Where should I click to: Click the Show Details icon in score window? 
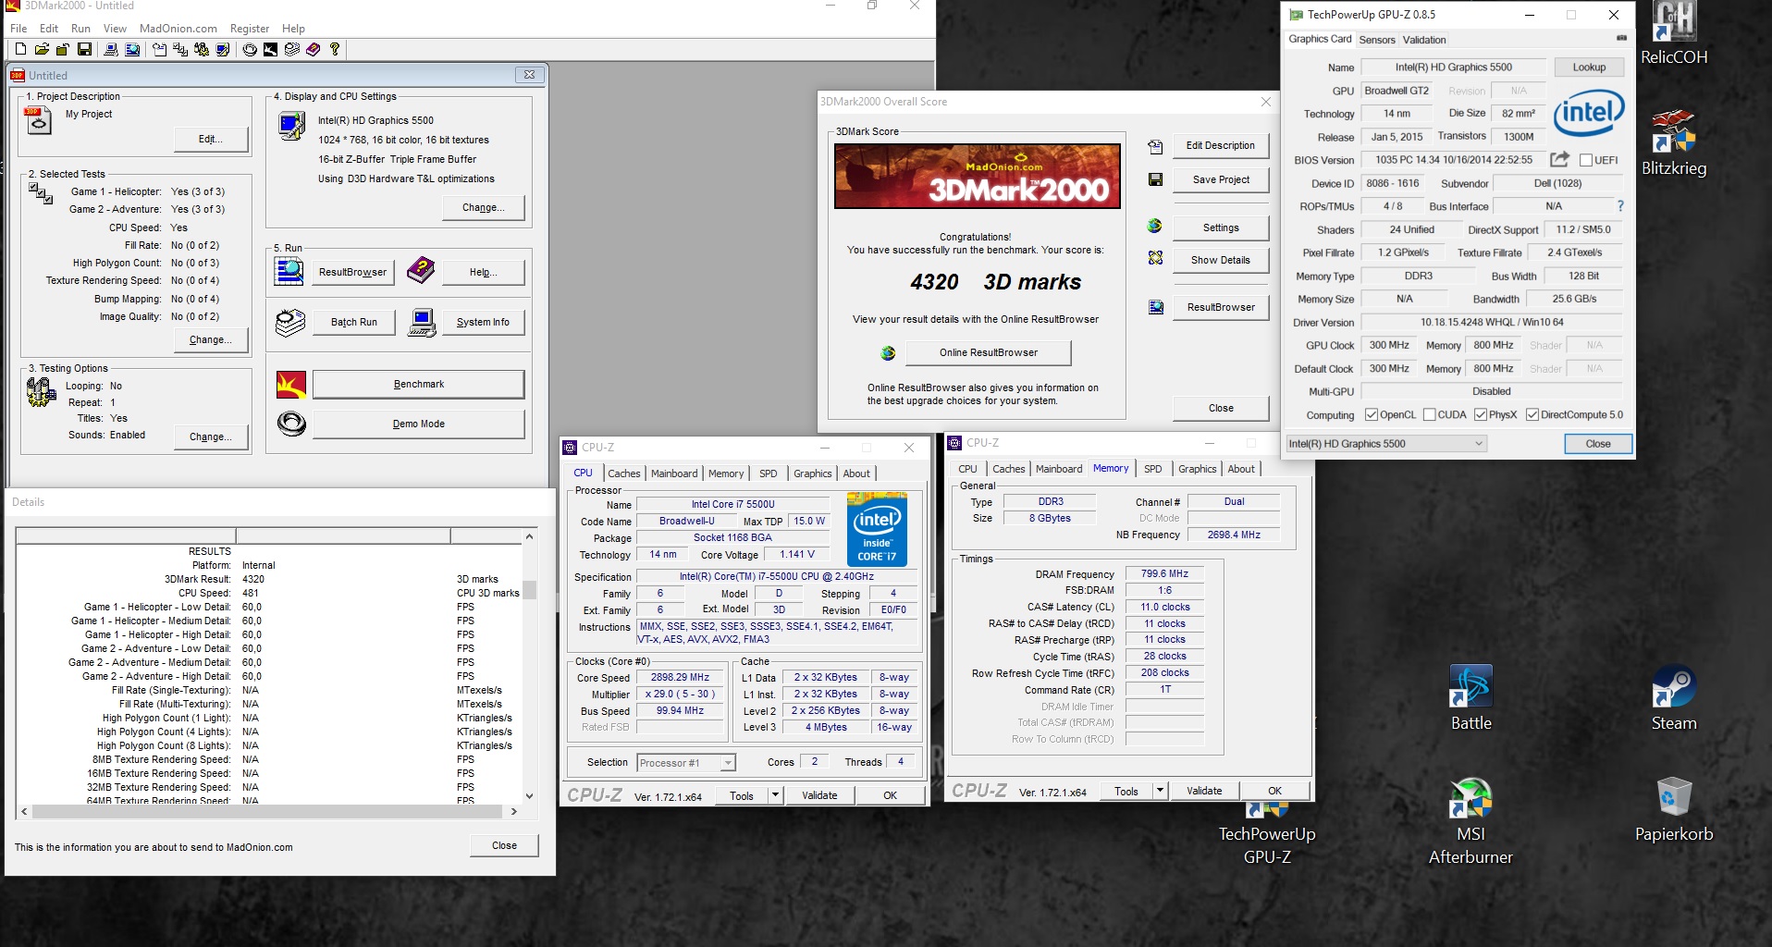click(1155, 258)
